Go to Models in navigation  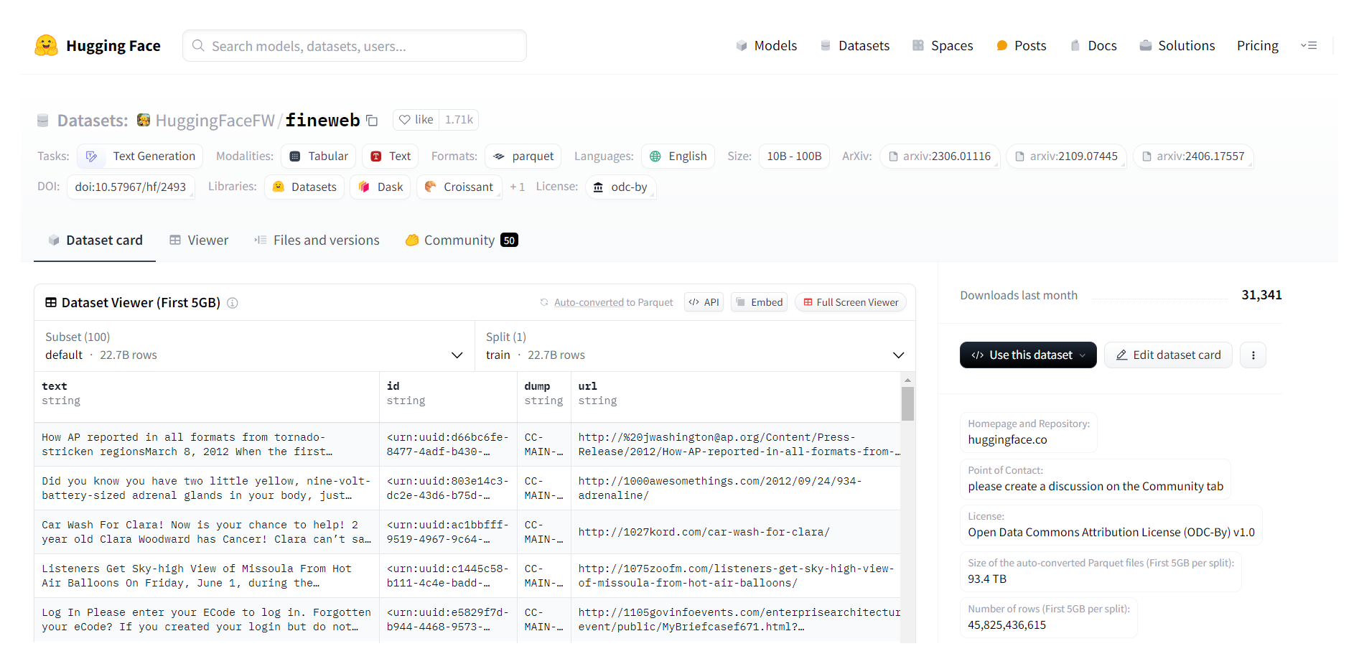(766, 46)
